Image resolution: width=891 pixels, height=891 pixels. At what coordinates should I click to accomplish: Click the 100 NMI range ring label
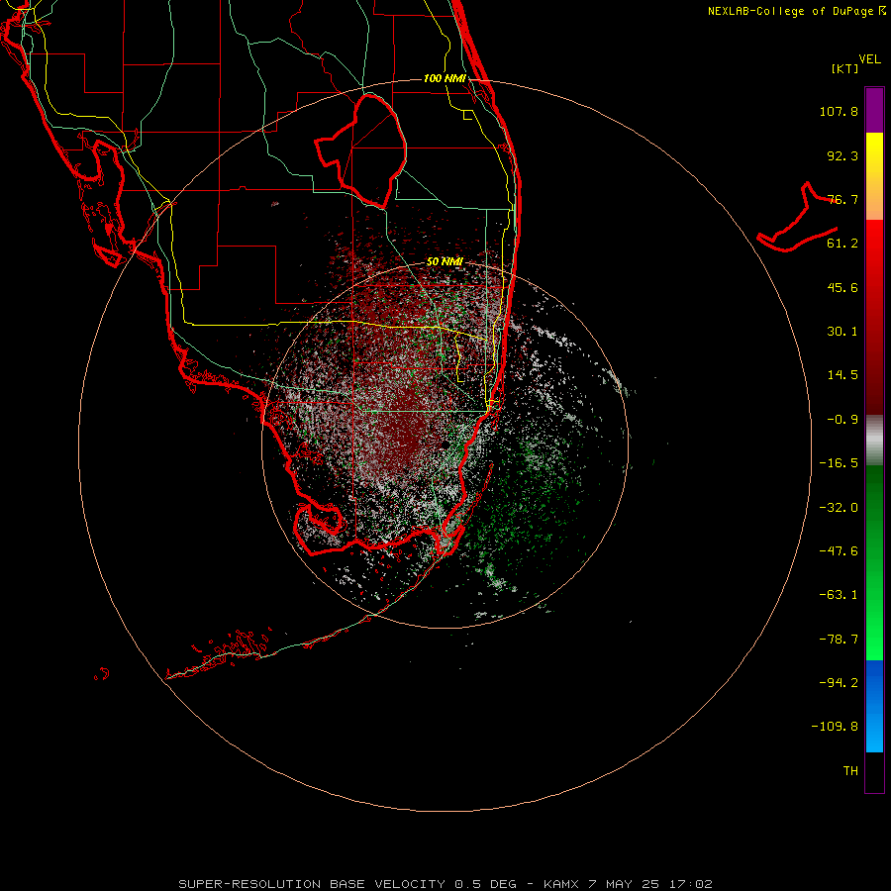point(445,78)
